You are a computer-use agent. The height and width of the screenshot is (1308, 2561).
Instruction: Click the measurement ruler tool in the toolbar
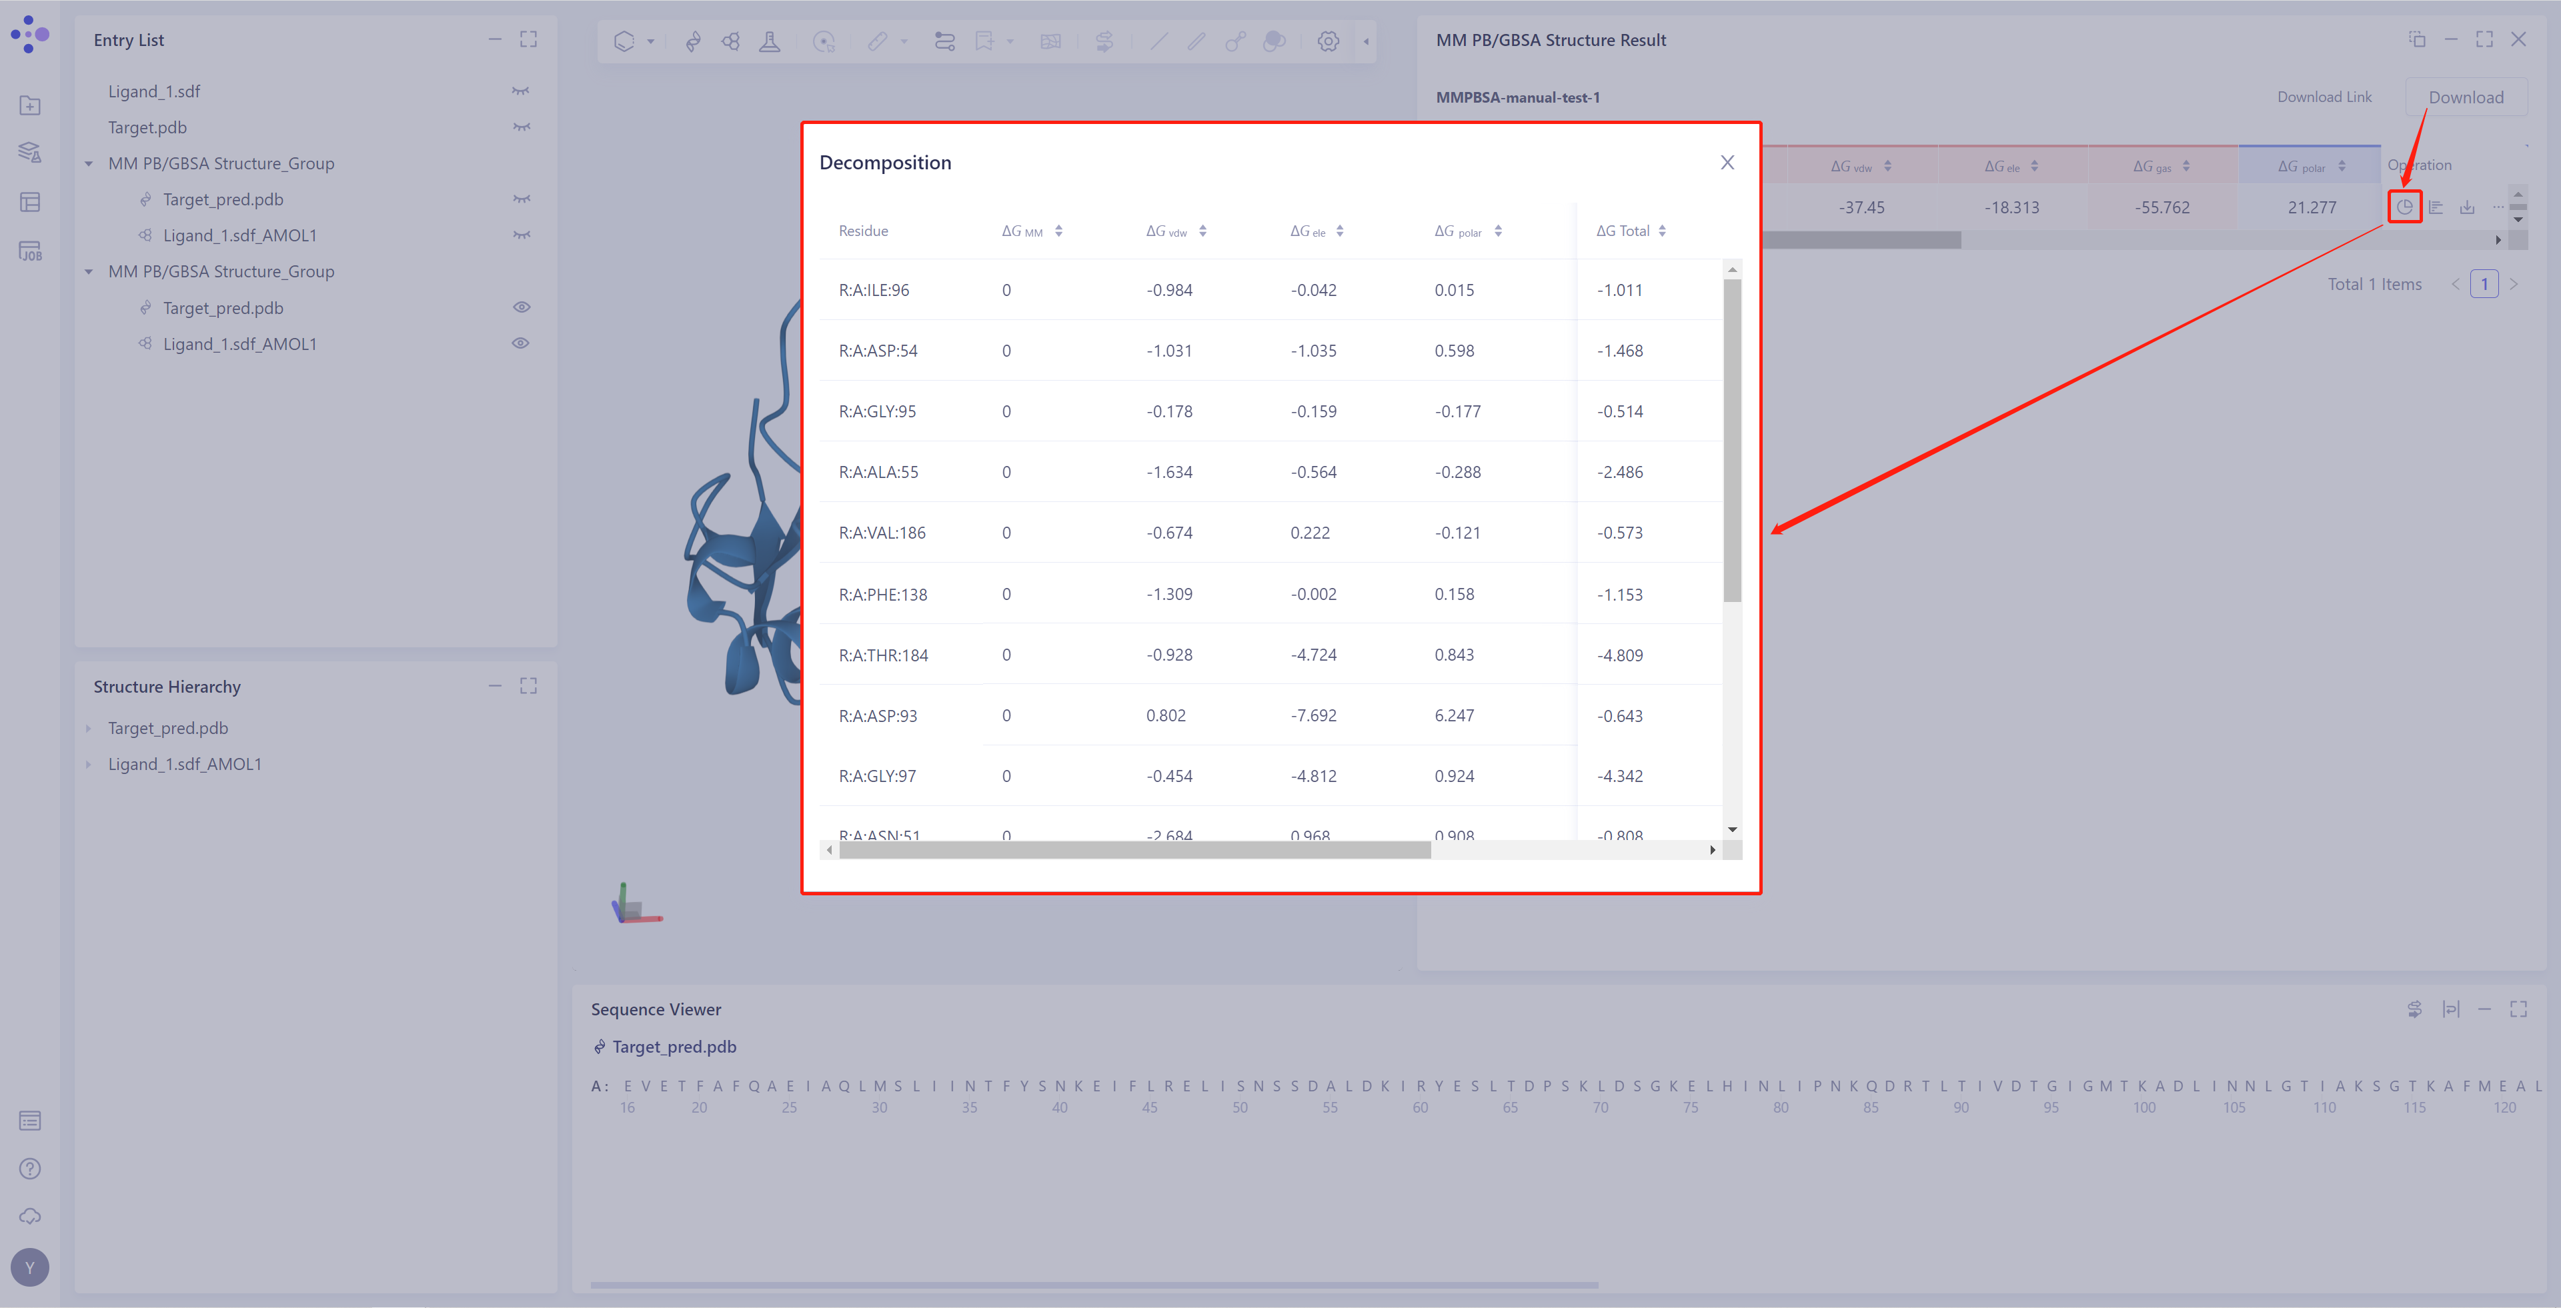point(879,42)
